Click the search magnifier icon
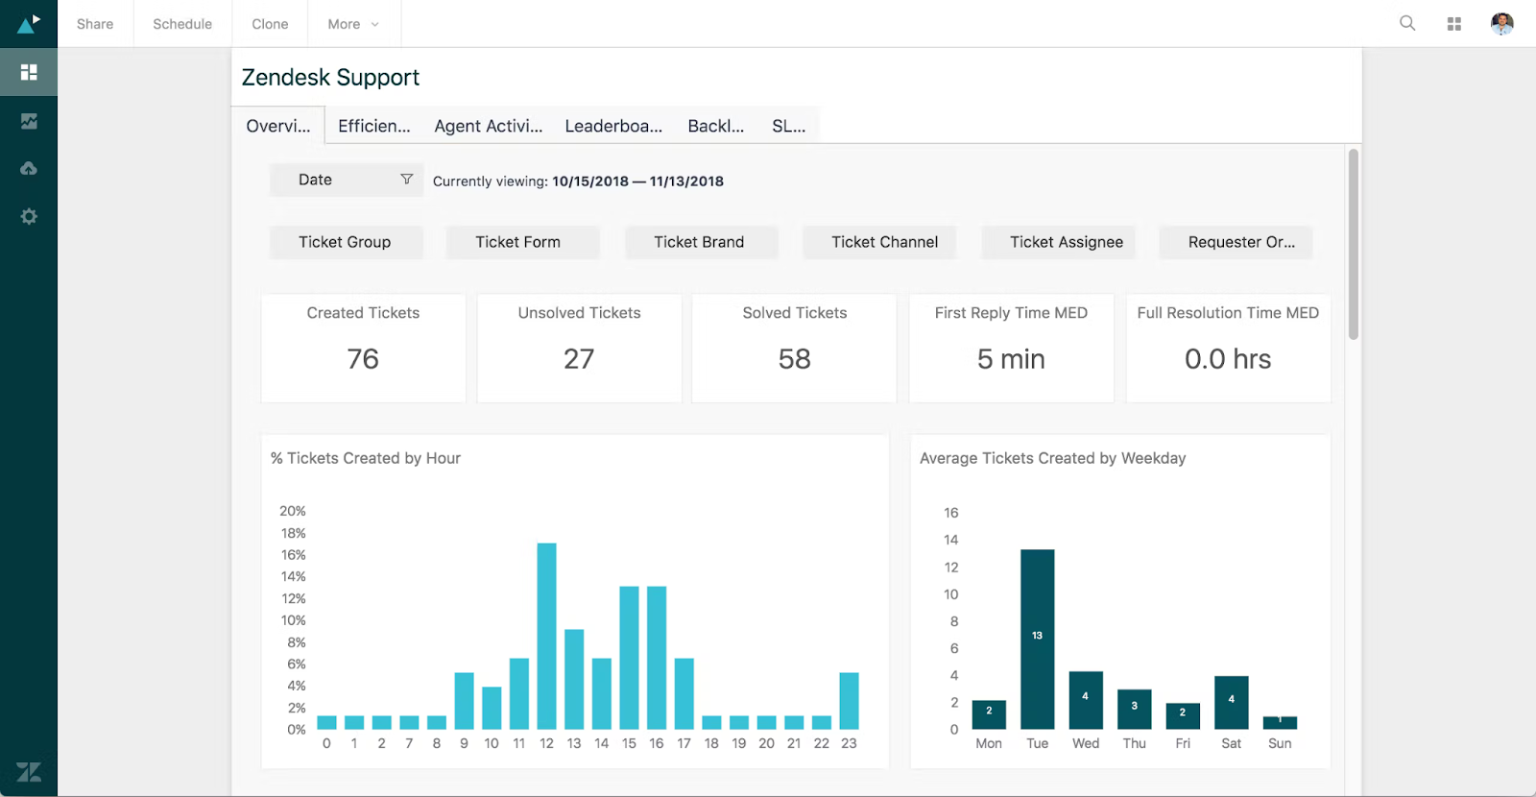 tap(1407, 23)
